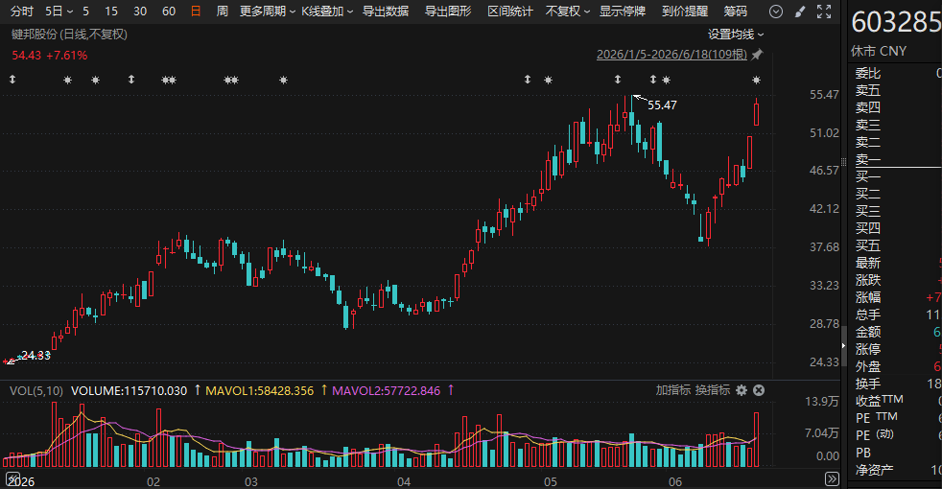
Task: Open the K线叠加 overlay dropdown
Action: coord(327,12)
